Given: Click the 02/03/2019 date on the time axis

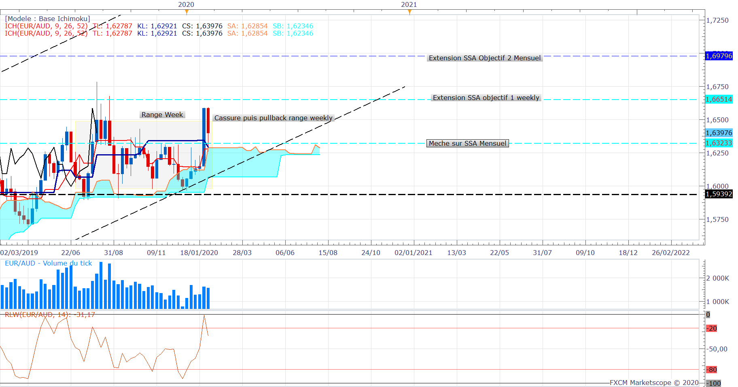Looking at the screenshot, I should pyautogui.click(x=19, y=253).
